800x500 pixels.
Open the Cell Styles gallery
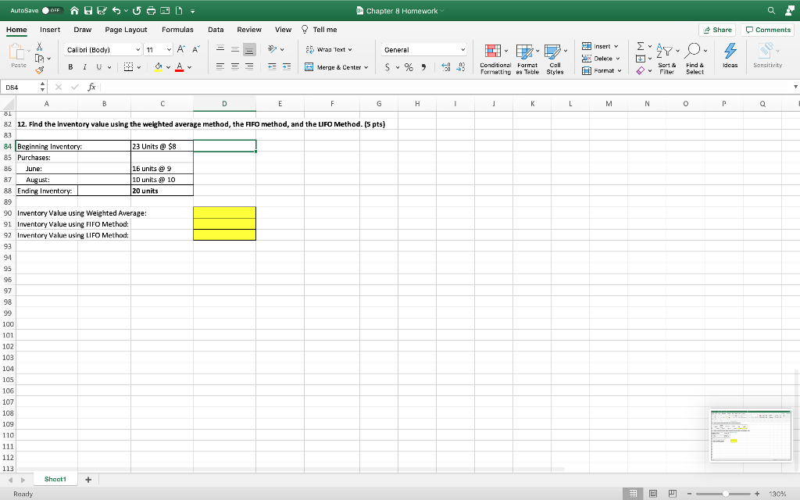555,58
